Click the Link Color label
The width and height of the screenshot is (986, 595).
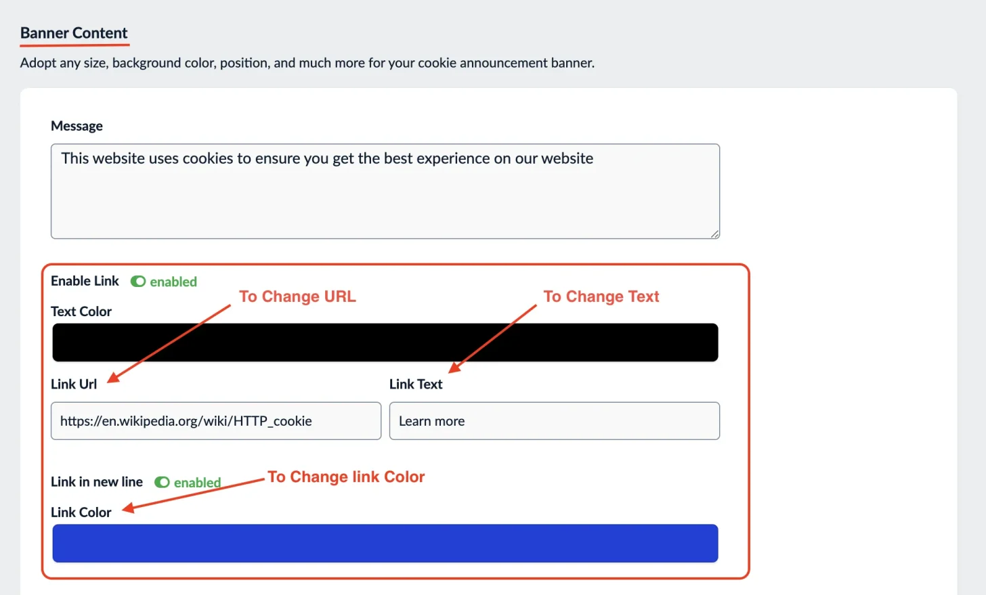click(81, 512)
